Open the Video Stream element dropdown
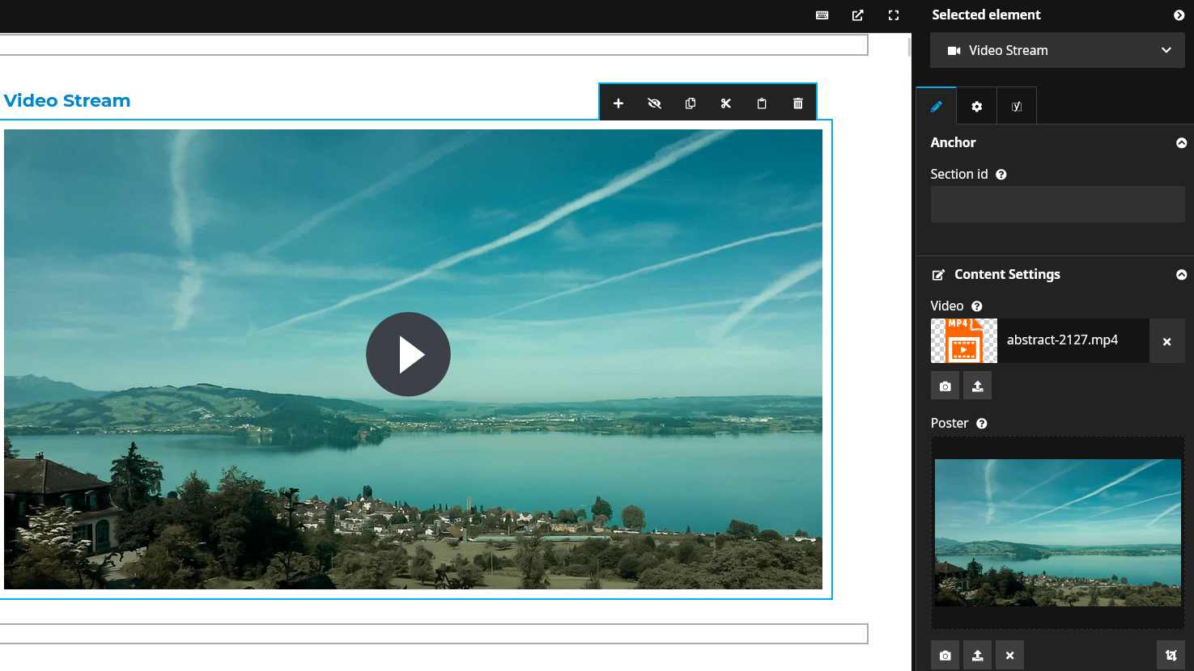The height and width of the screenshot is (671, 1194). click(x=1057, y=50)
